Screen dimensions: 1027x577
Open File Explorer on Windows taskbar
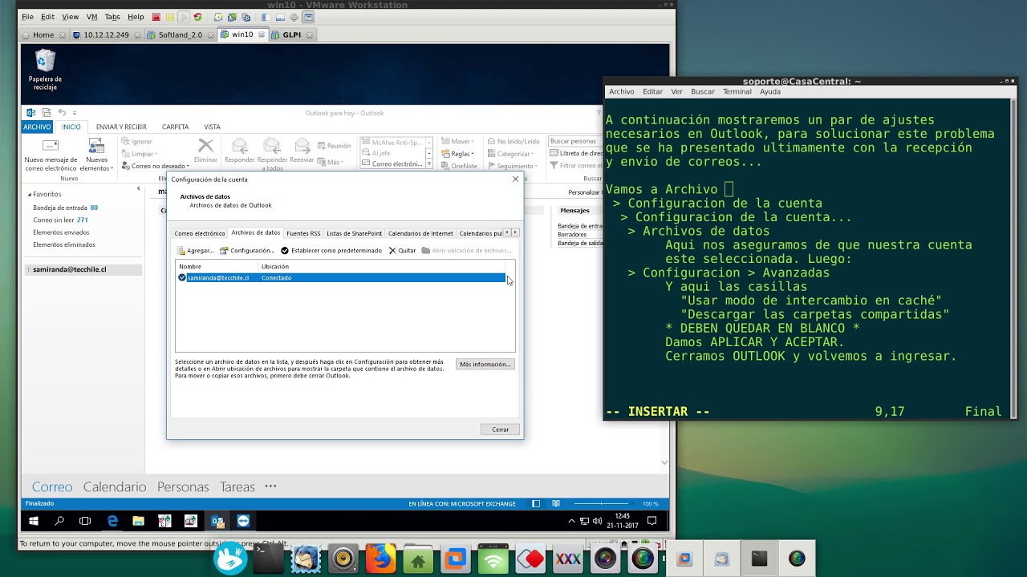pyautogui.click(x=138, y=521)
